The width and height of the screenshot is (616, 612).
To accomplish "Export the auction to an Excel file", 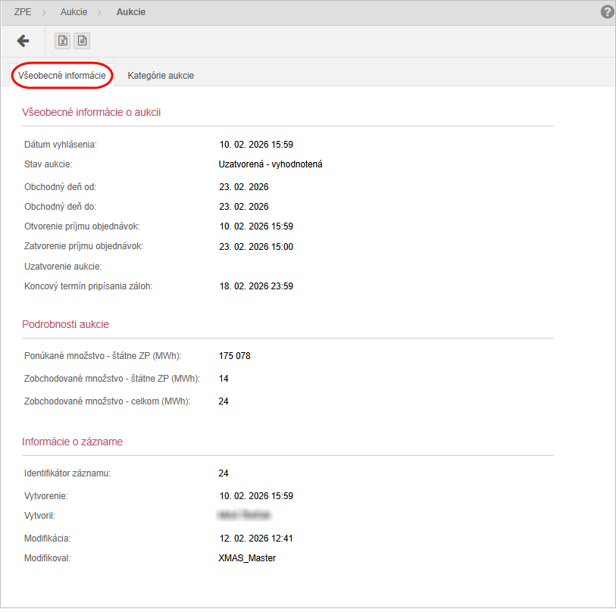I will coord(64,41).
